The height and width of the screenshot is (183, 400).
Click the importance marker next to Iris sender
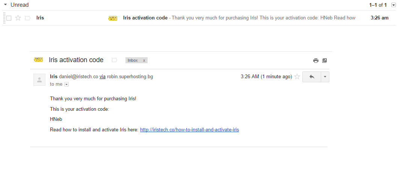tap(28, 18)
